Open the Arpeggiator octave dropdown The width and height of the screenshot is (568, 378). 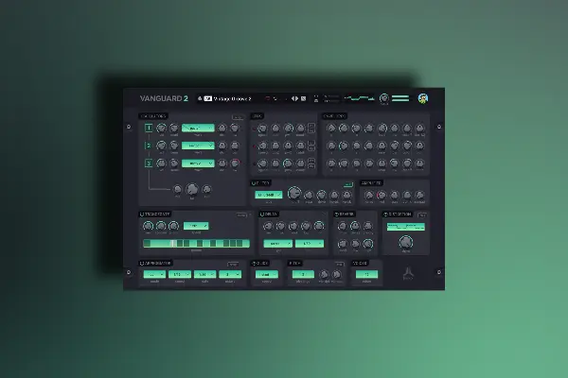[x=230, y=275]
